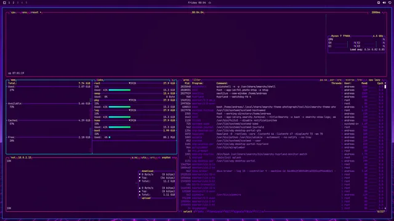Click the follow option in proc footer
The width and height of the screenshot is (394, 221).
click(260, 211)
